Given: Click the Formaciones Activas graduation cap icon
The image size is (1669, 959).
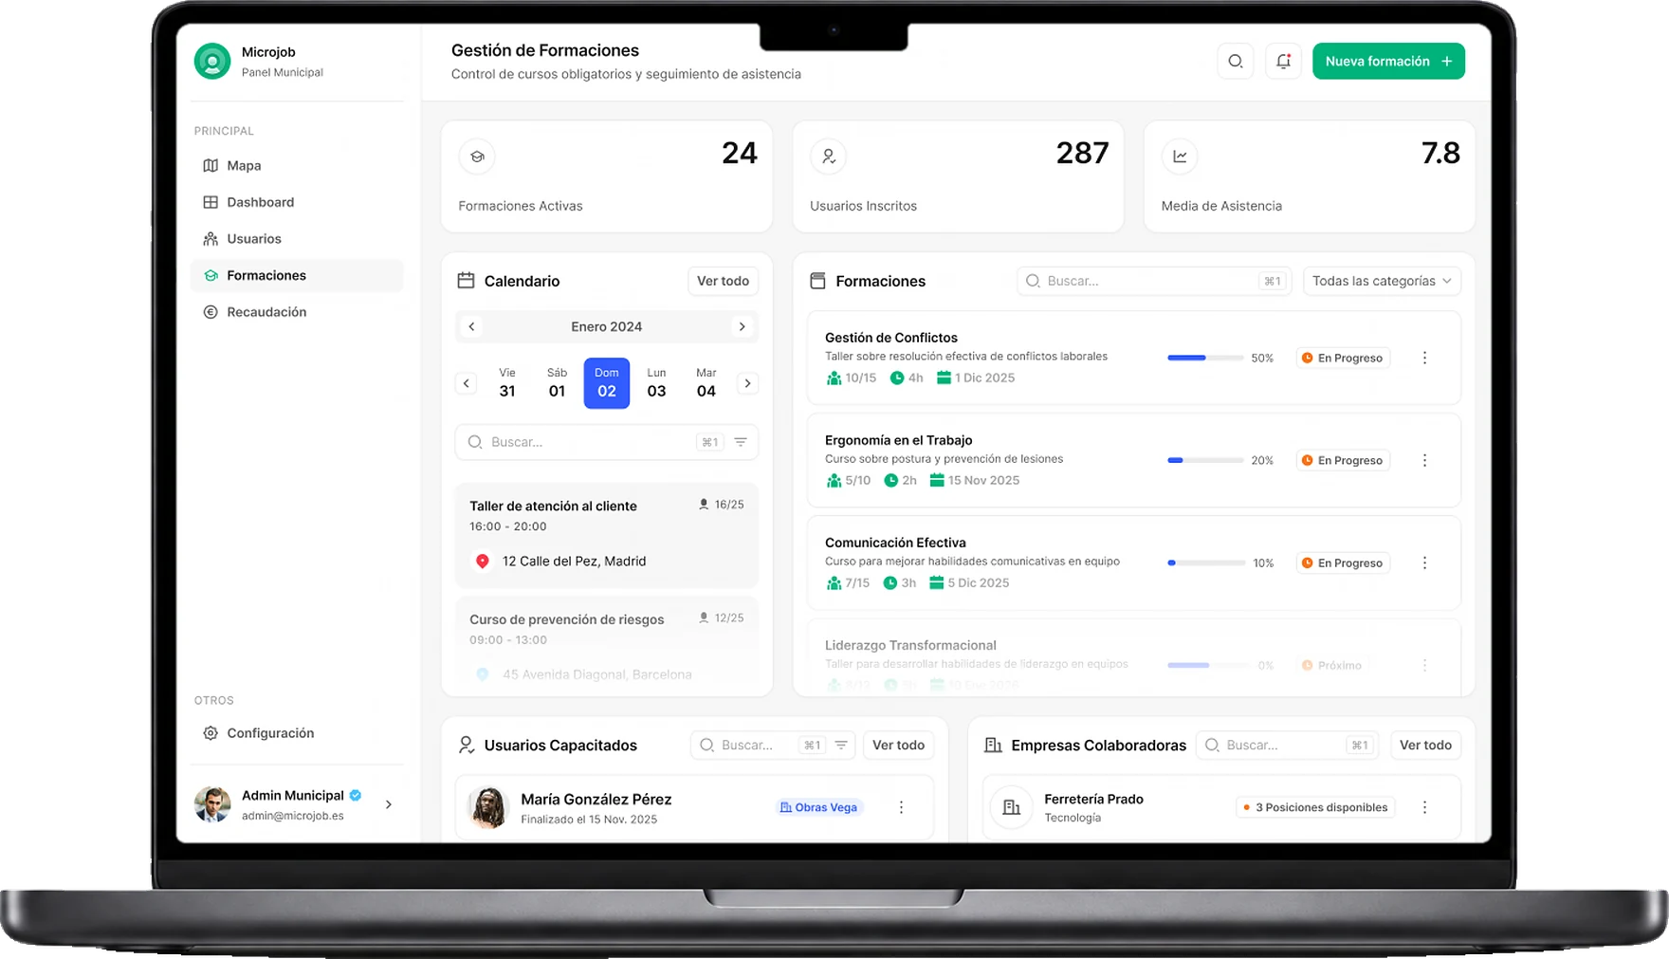Looking at the screenshot, I should [477, 157].
